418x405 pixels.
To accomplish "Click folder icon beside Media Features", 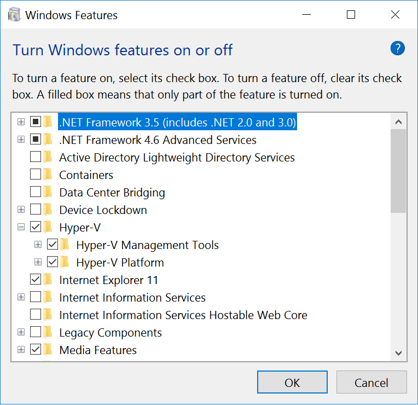I will click(48, 350).
